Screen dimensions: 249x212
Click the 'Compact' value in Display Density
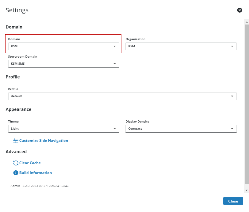tap(135, 129)
